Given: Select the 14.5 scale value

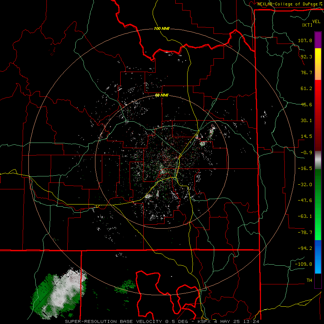Looking at the screenshot, I should tap(306, 136).
